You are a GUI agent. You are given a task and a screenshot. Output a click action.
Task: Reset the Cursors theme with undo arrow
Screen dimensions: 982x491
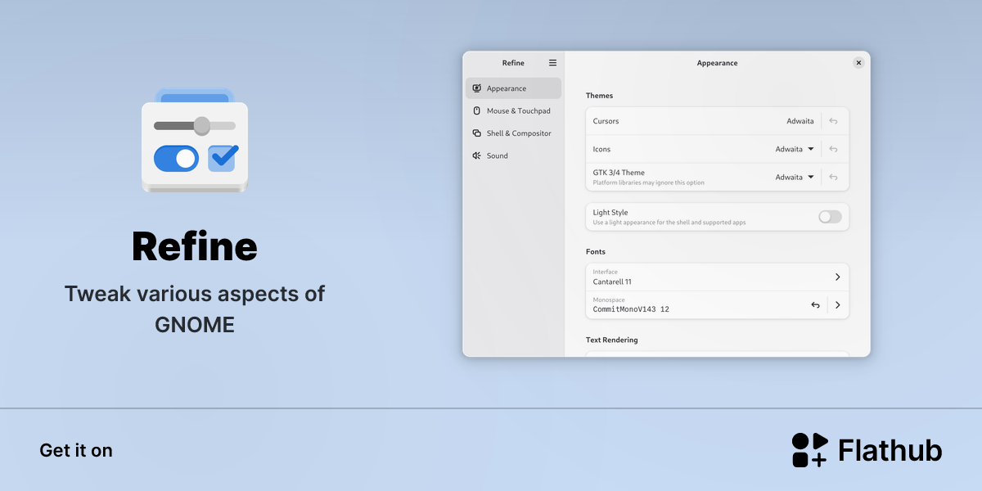833,121
